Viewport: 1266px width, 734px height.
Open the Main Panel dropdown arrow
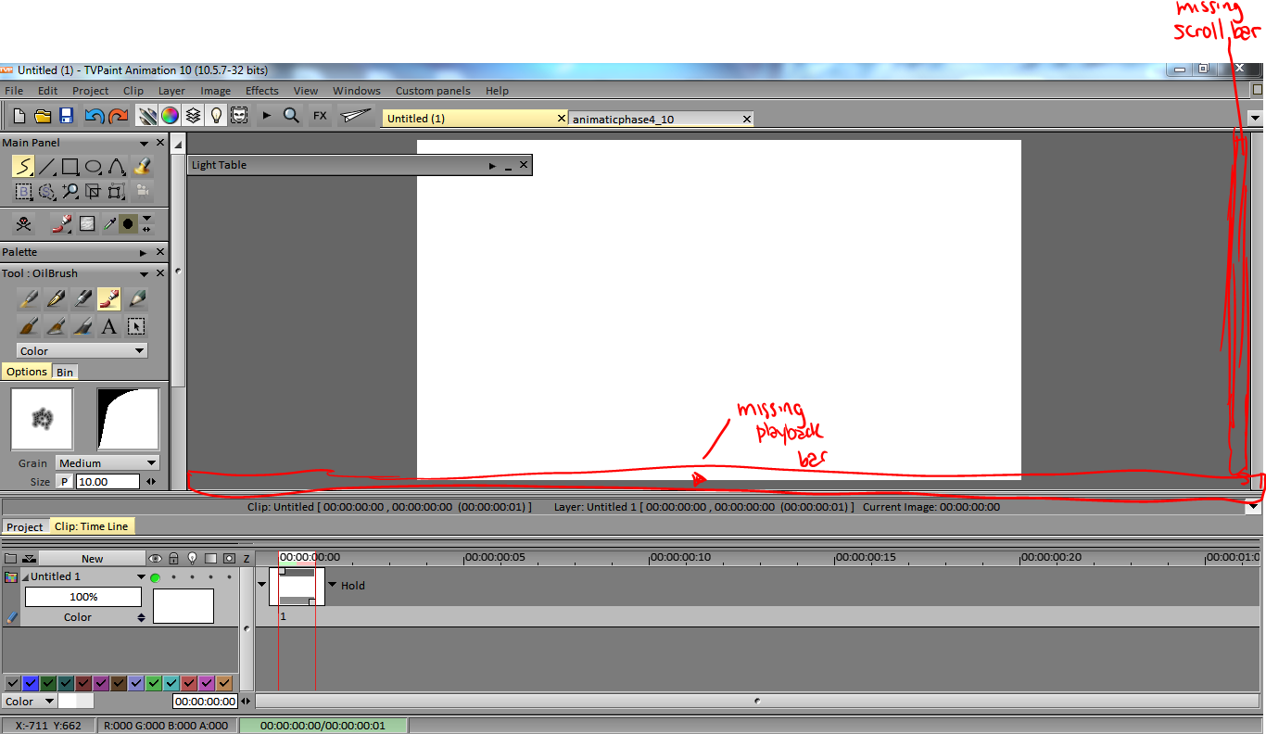(x=144, y=143)
